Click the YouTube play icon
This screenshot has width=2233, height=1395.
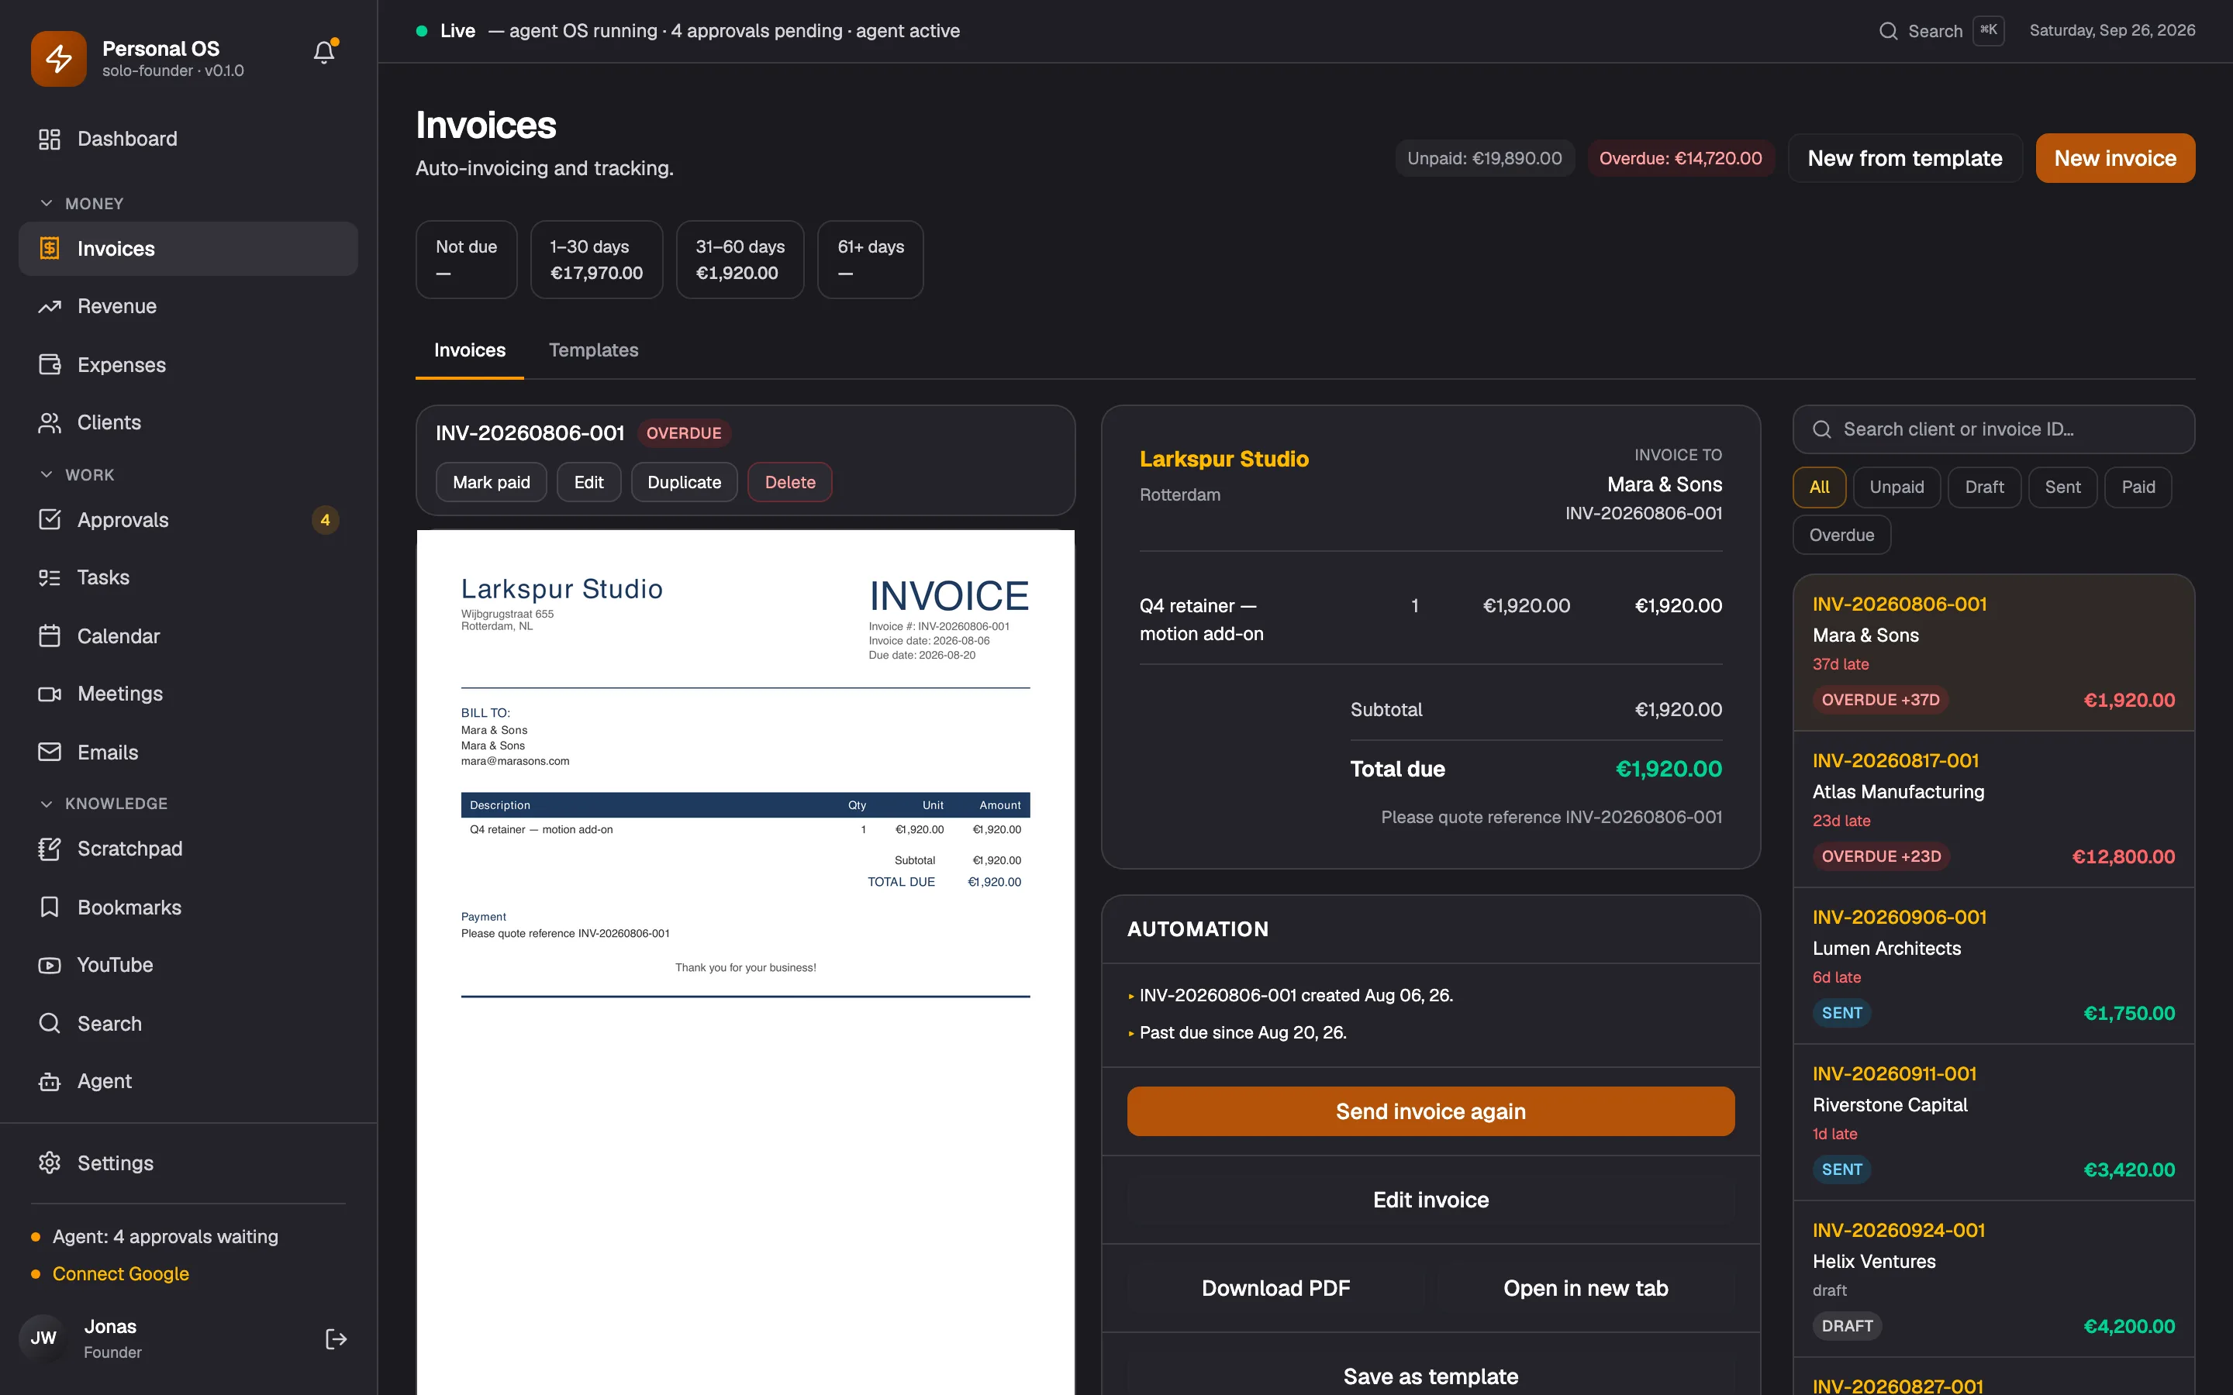click(50, 965)
